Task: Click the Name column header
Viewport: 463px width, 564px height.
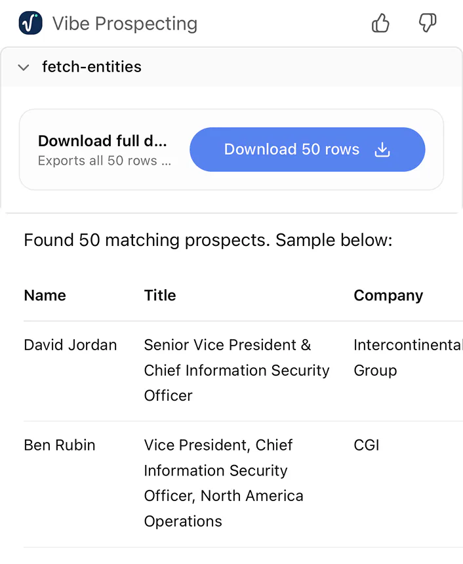Action: (45, 295)
